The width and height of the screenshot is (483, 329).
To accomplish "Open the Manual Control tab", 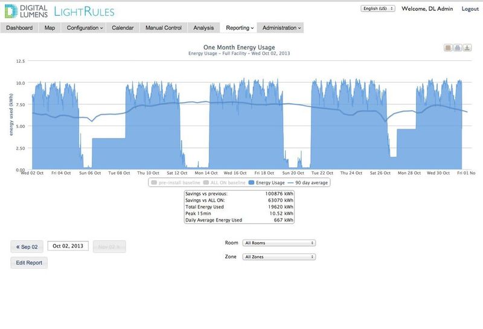I will click(163, 28).
